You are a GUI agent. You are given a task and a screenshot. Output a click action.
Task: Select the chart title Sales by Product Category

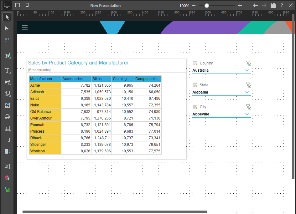click(78, 63)
